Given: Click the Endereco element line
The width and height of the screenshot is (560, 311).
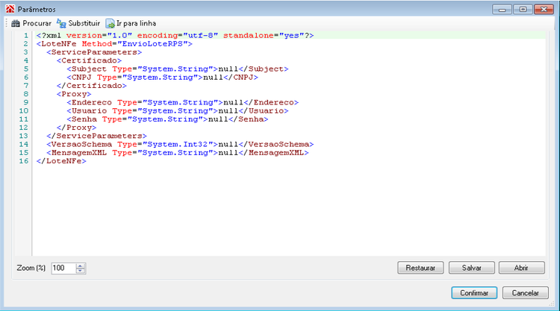Looking at the screenshot, I should 182,103.
